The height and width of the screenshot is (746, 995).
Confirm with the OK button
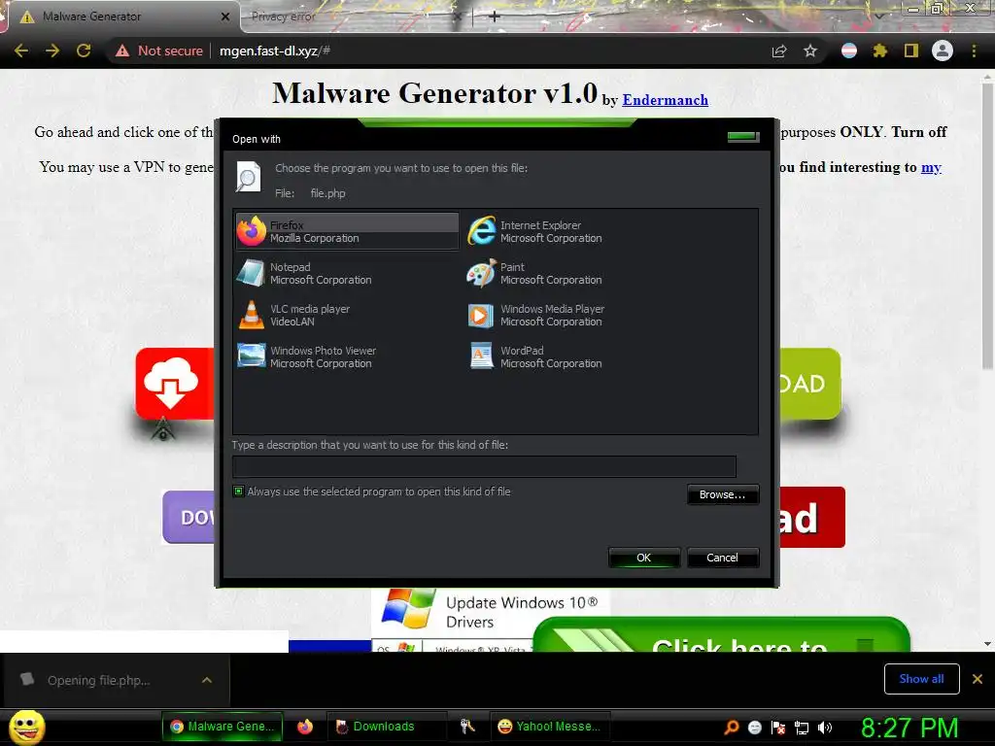point(644,558)
